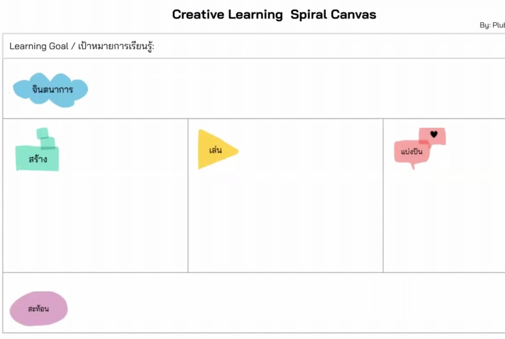Viewport: 505px width, 339px height.
Task: Select horizontal line above the สะท้อน section
Action: (254, 273)
